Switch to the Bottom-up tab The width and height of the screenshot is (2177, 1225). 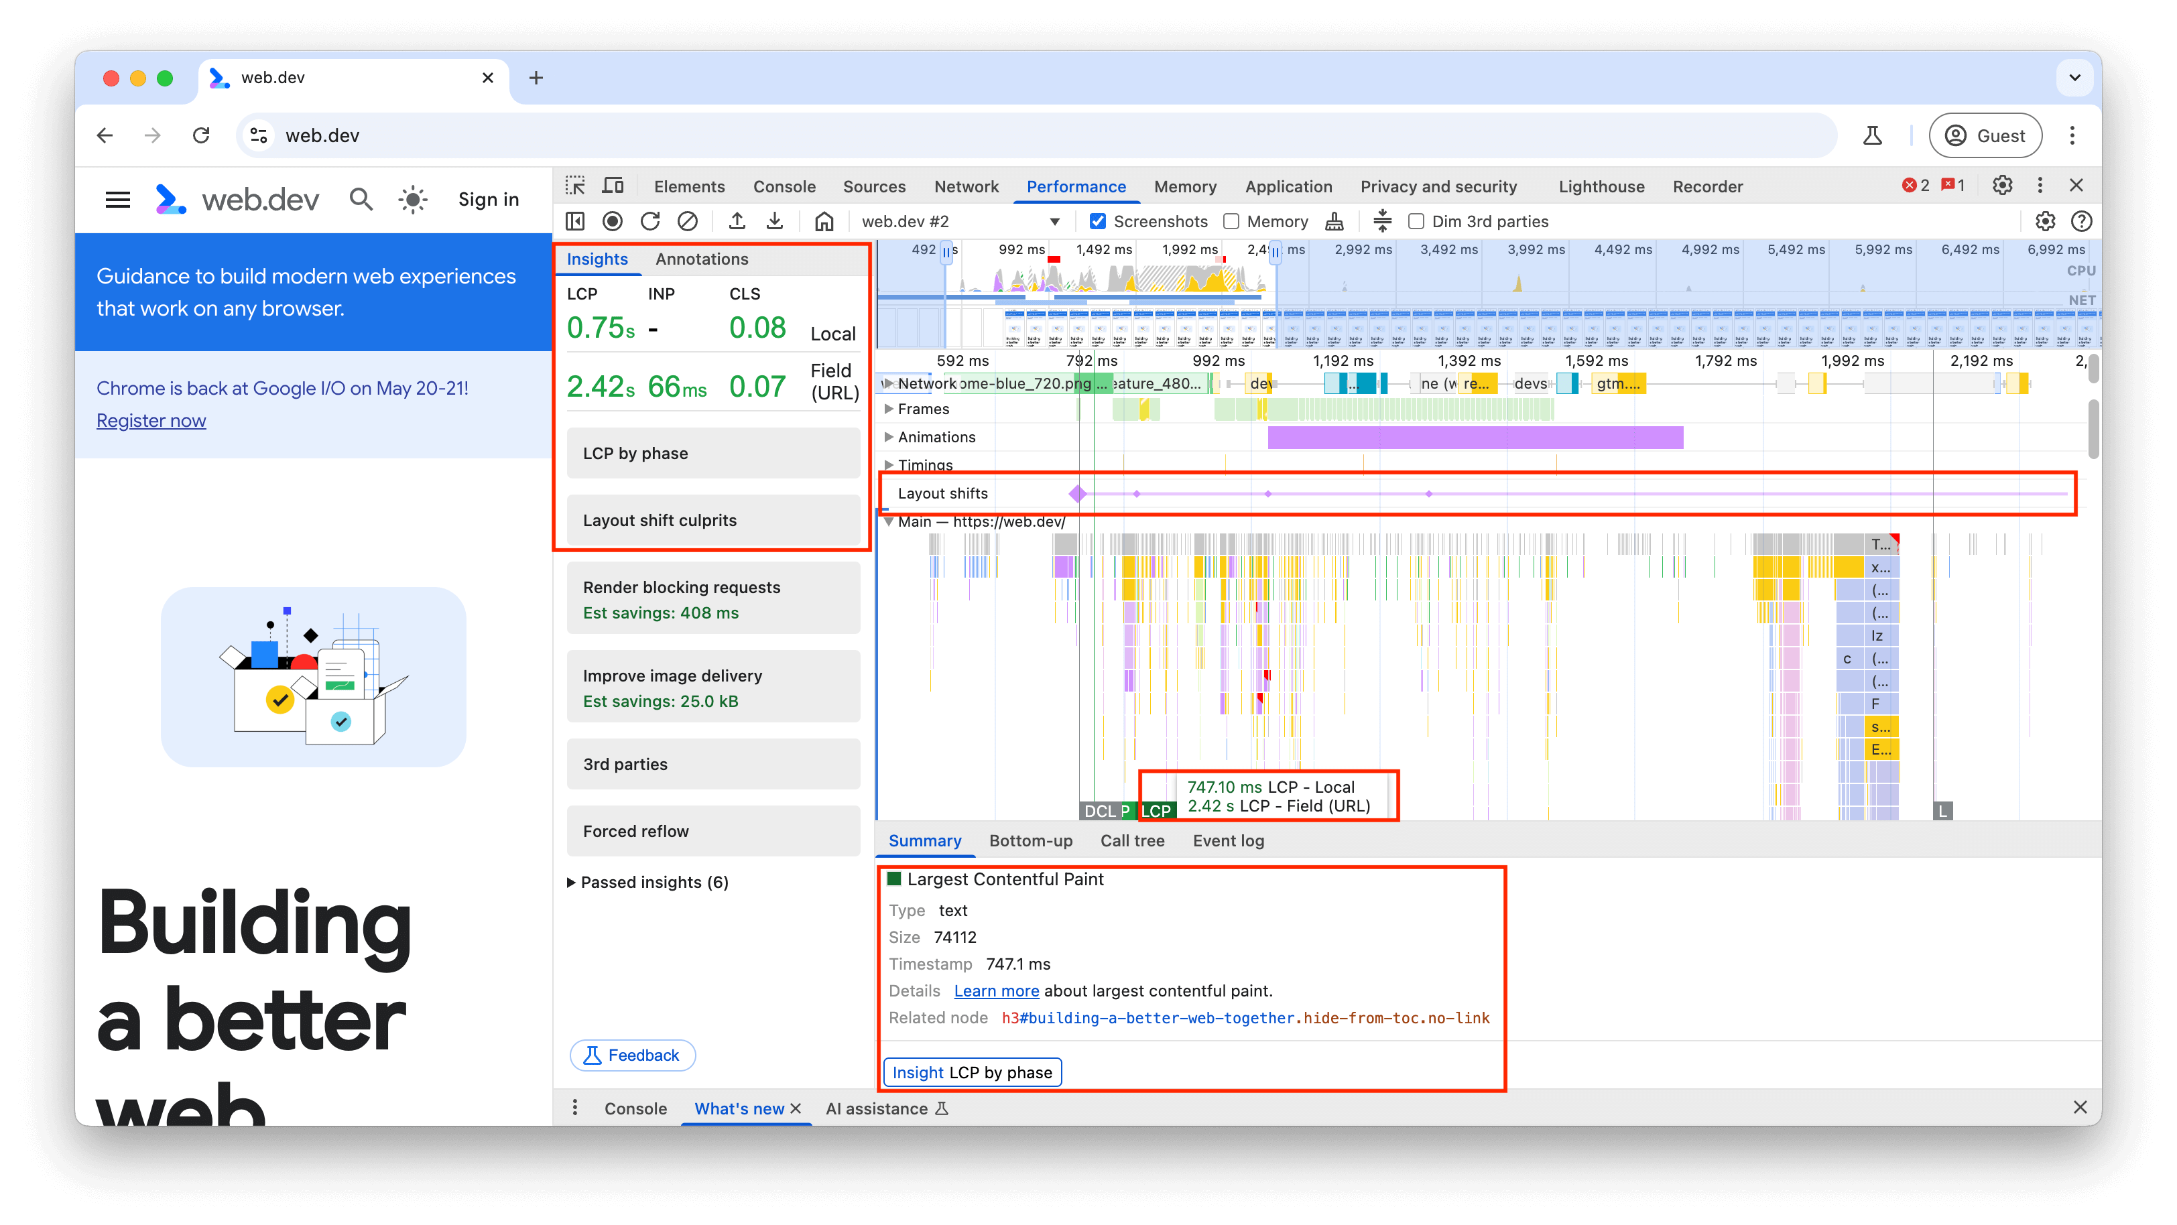(x=1029, y=840)
